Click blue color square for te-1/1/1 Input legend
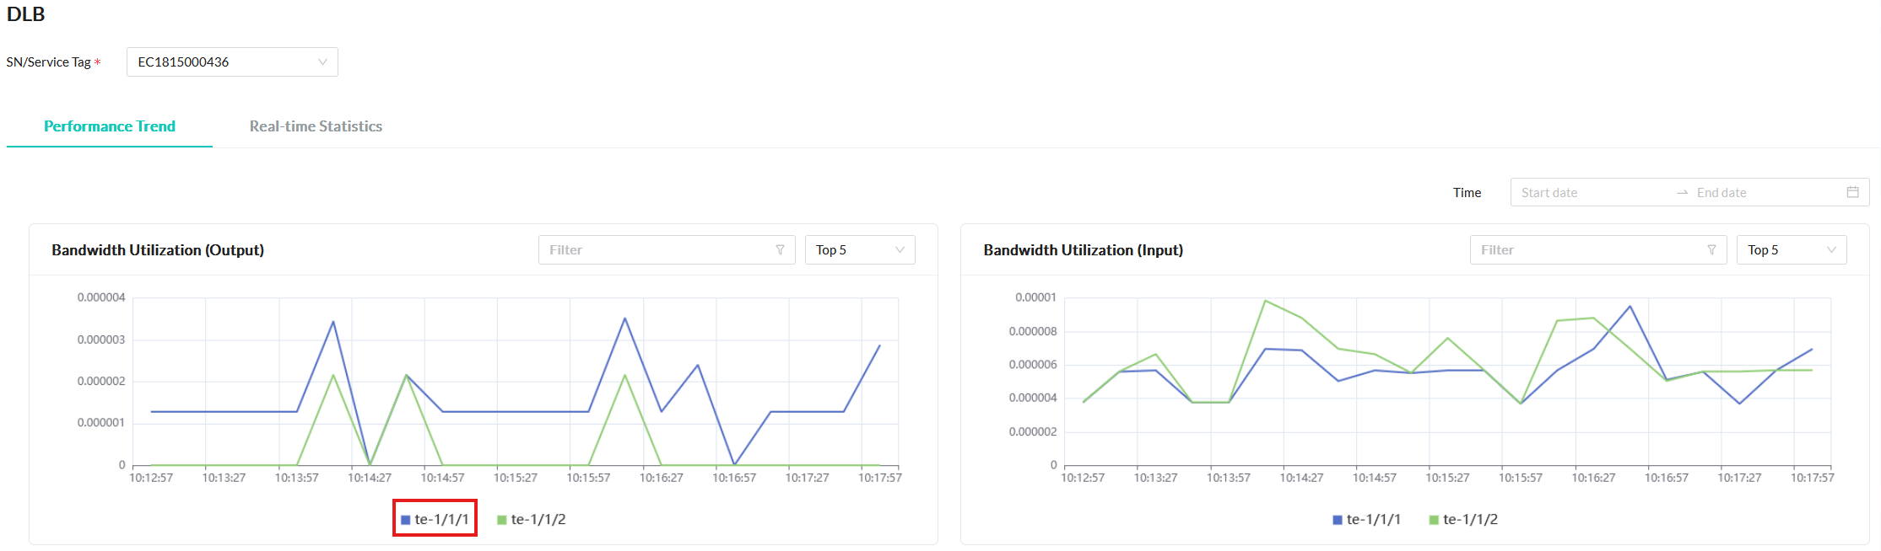Viewport: 1881px width, 551px height. [x=1338, y=520]
